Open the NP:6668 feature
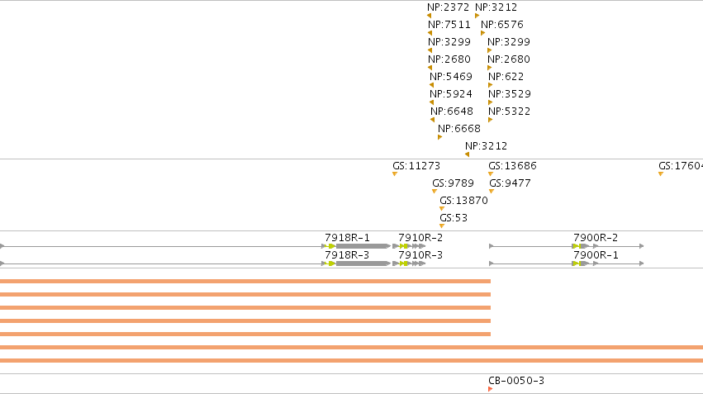 point(439,137)
